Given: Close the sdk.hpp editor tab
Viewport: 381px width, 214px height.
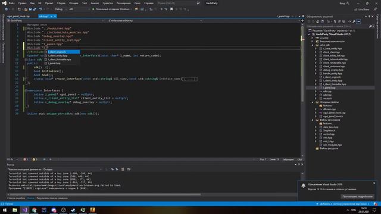Looking at the screenshot, I should point(55,16).
